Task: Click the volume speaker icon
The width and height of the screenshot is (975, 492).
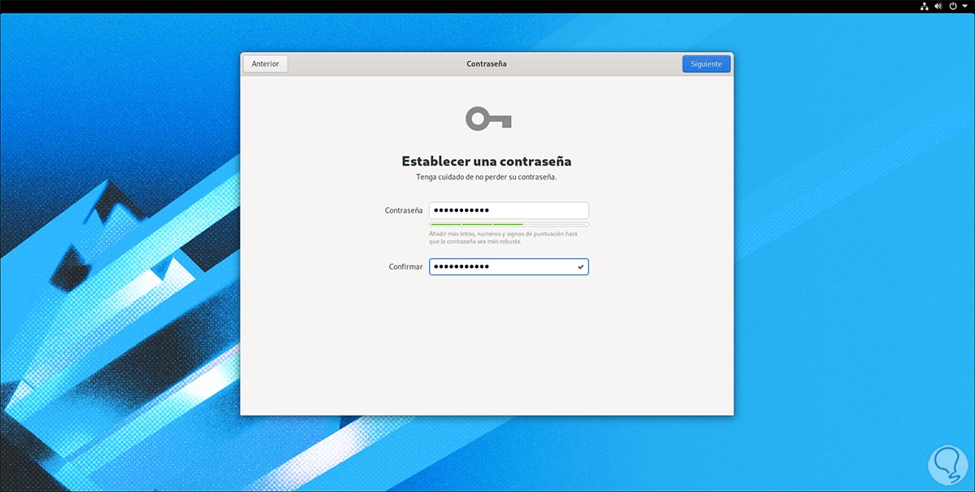Action: click(938, 6)
